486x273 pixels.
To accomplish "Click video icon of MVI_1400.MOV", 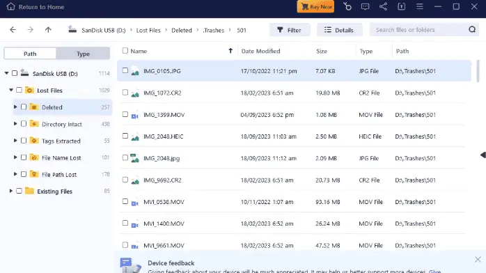I will pyautogui.click(x=135, y=225).
